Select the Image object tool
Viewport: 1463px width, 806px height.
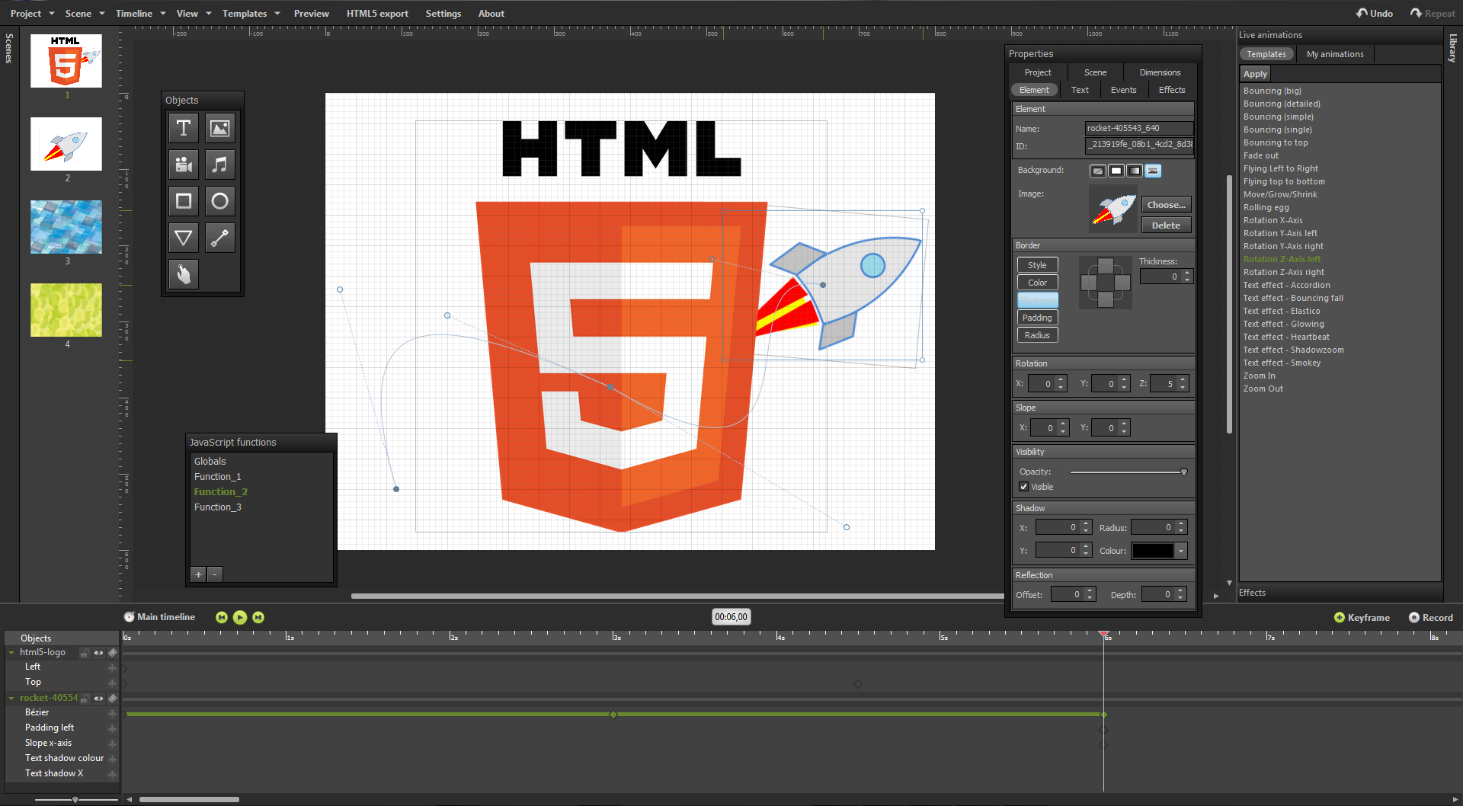click(x=219, y=128)
